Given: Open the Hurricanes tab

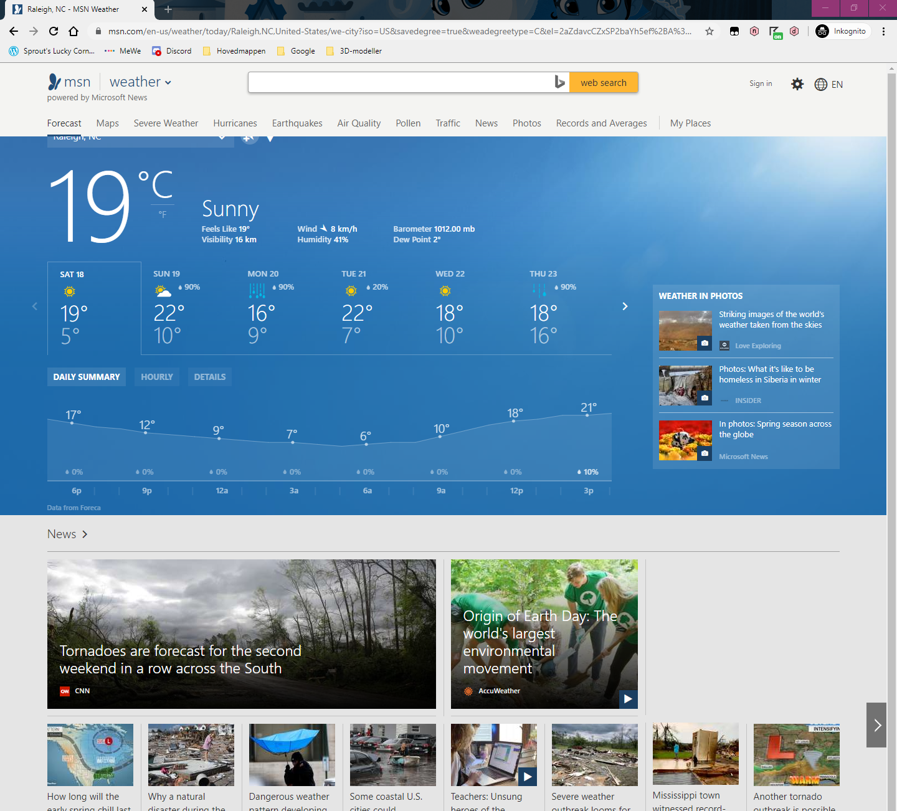Looking at the screenshot, I should coord(235,123).
